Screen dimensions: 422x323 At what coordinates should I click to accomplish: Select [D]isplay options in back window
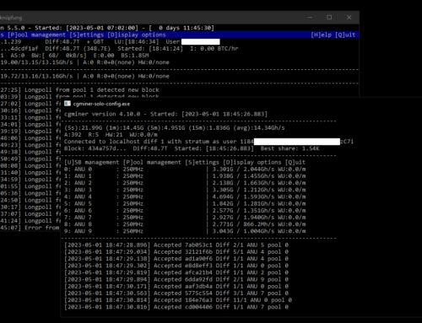click(x=137, y=35)
